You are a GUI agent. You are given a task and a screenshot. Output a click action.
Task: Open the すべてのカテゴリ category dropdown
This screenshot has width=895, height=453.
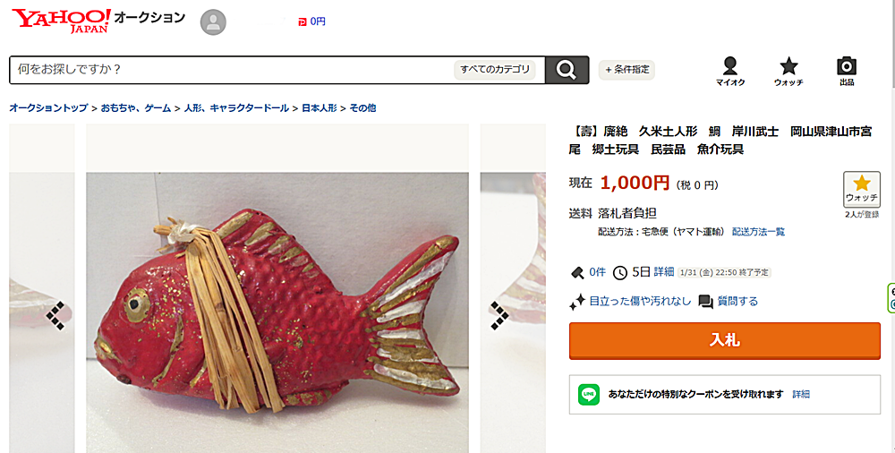coord(495,70)
